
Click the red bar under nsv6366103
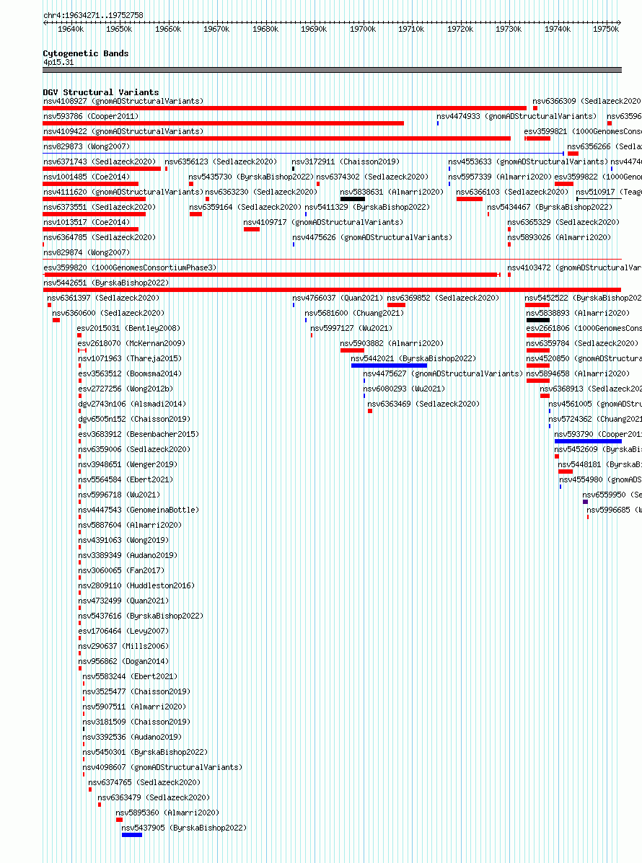pos(469,199)
